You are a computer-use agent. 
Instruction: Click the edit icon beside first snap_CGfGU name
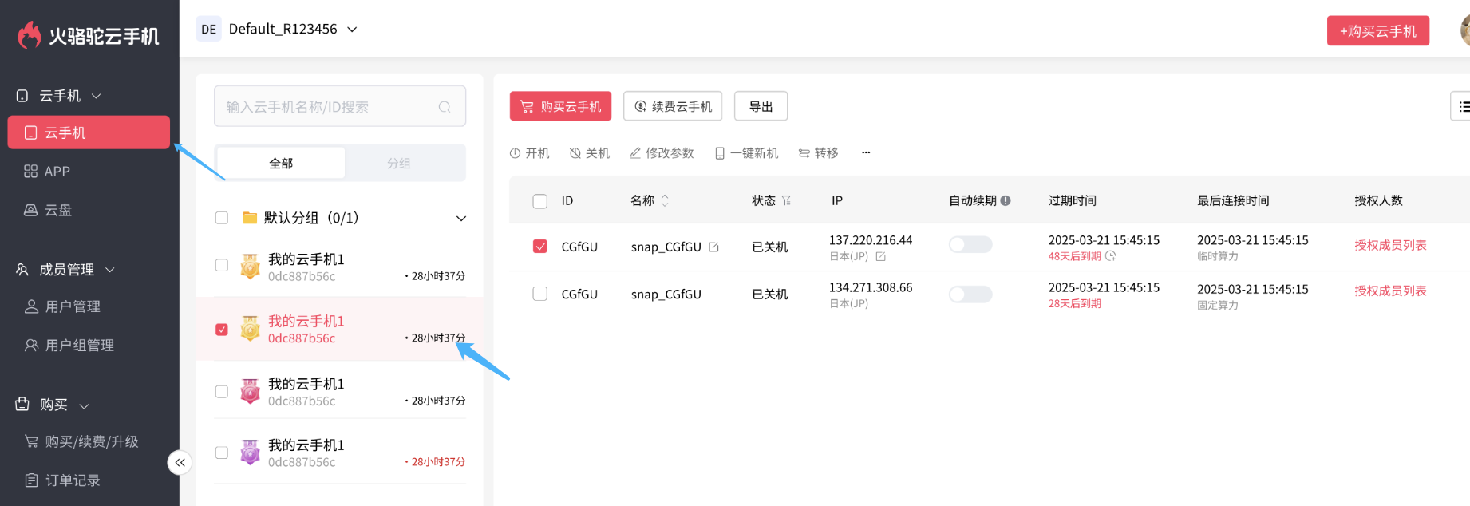click(x=713, y=247)
